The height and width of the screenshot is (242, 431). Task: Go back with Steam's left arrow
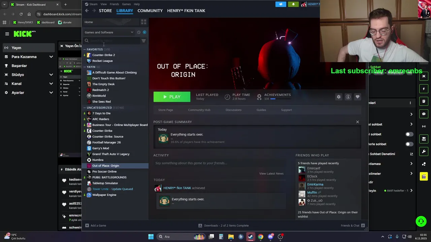point(87,11)
